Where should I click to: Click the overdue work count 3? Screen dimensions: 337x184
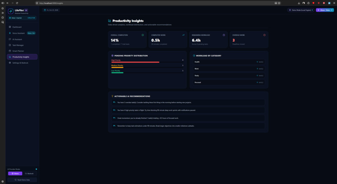click(234, 40)
